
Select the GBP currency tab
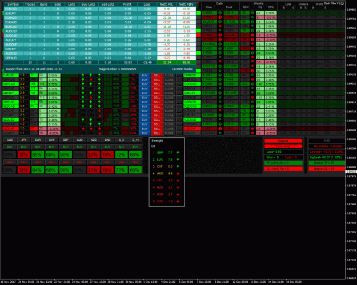click(66, 140)
